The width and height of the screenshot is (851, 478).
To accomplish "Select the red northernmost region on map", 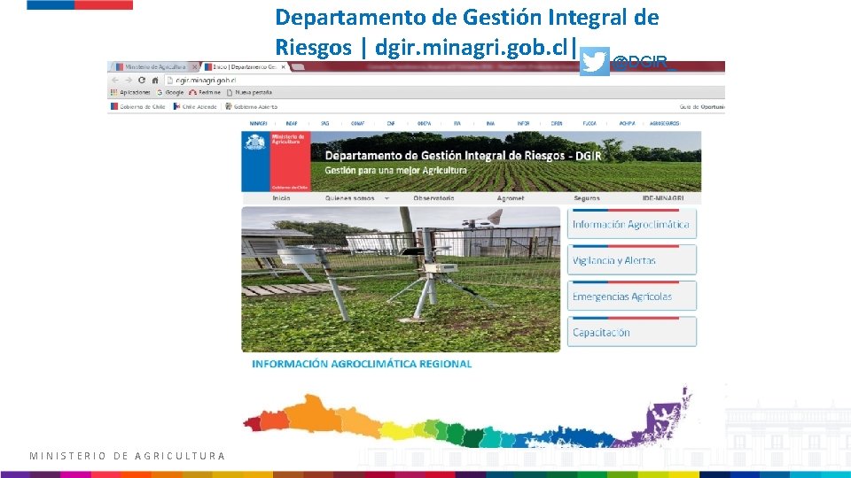I will point(252,423).
